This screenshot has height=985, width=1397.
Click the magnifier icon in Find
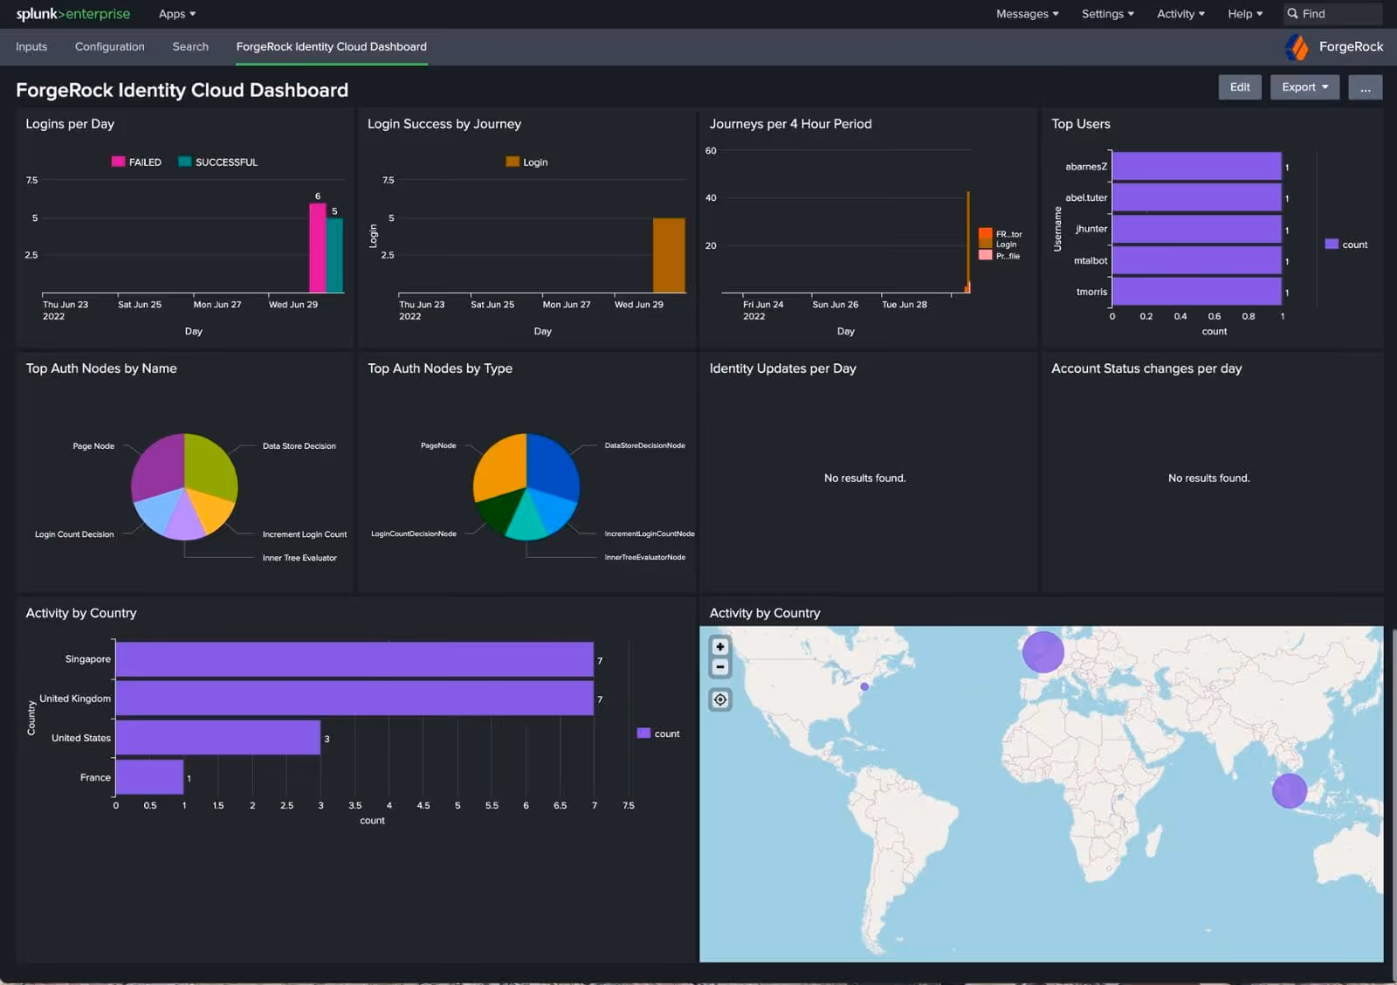[x=1292, y=14]
